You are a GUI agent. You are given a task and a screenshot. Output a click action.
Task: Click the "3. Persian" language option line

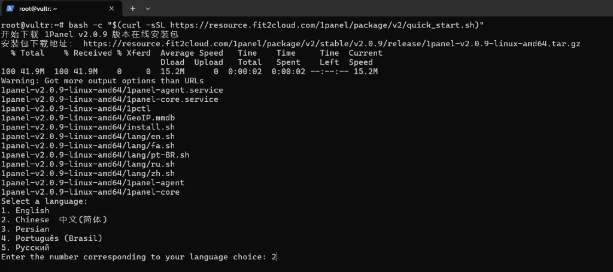[25, 229]
